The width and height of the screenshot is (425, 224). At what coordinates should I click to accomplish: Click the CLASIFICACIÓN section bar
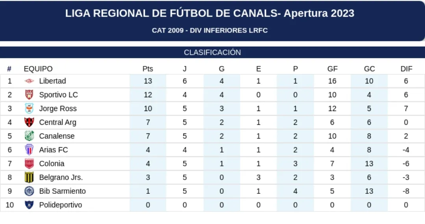(213, 53)
